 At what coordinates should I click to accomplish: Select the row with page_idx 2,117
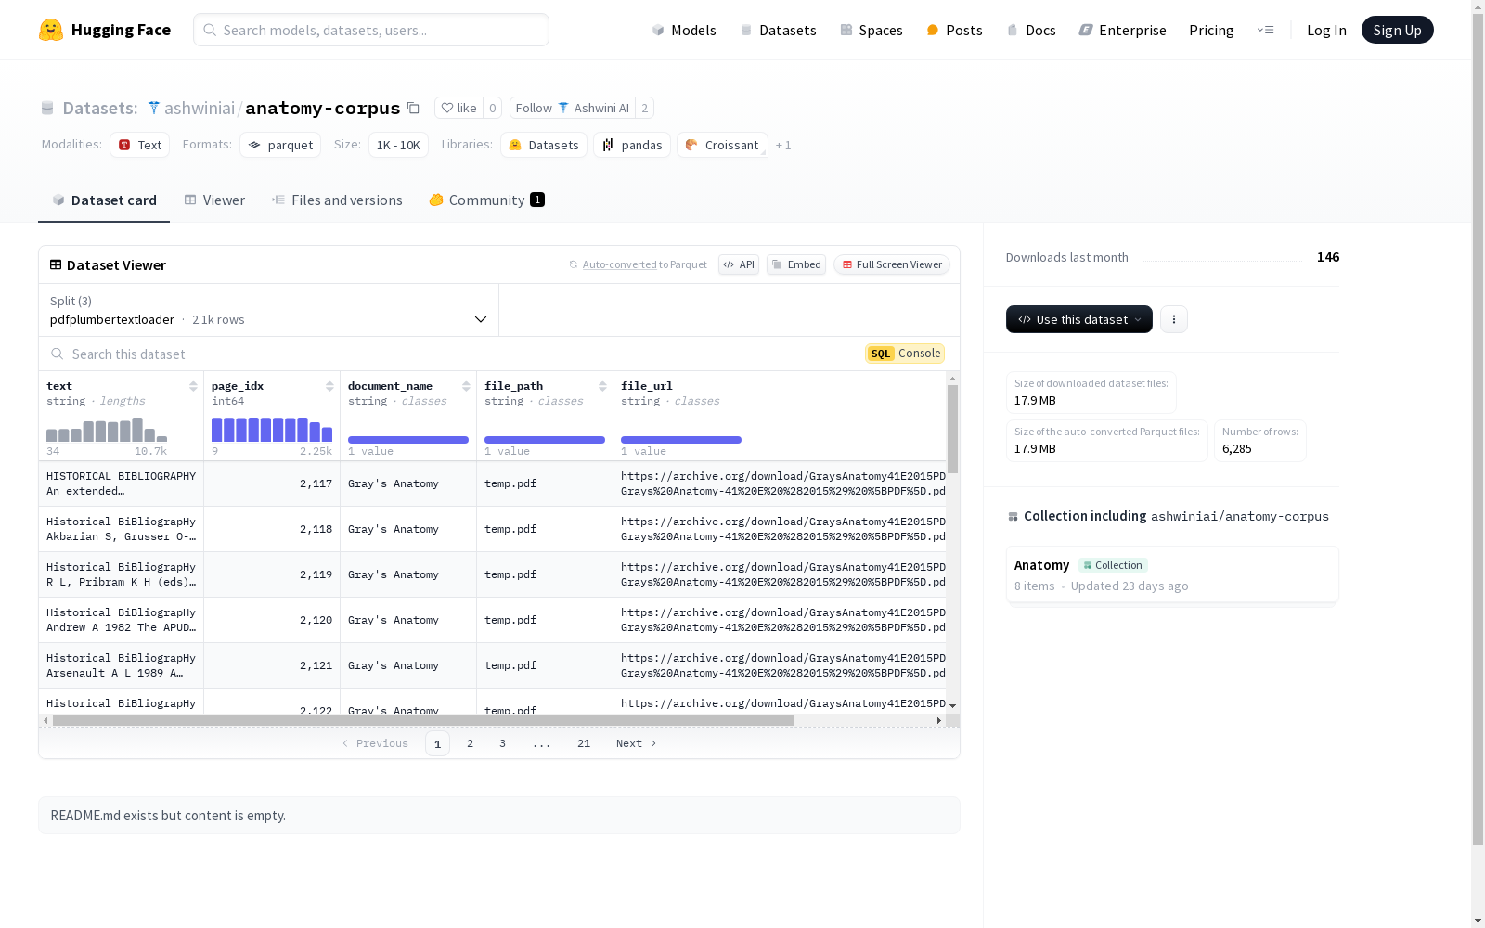pyautogui.click(x=493, y=483)
